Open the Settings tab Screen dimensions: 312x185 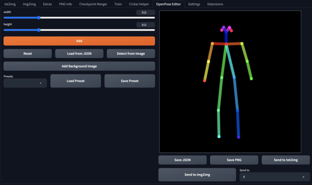[x=194, y=4]
